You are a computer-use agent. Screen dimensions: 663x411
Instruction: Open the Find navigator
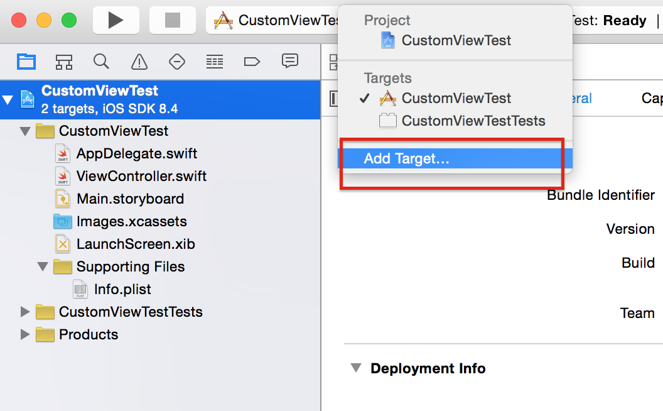pos(101,62)
